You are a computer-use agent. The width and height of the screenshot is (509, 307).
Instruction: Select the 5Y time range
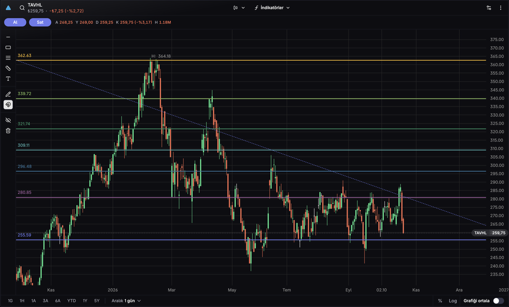click(x=97, y=301)
